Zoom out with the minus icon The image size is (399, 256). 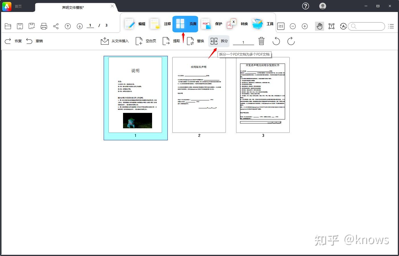(293, 26)
